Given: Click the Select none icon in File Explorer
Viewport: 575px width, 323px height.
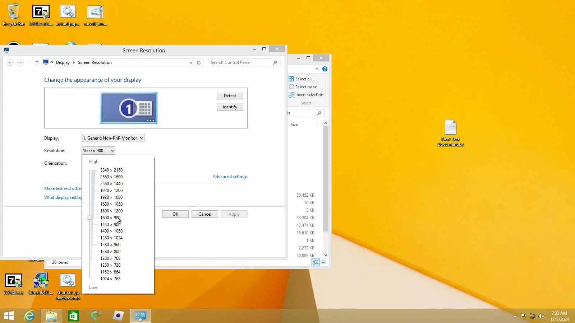Looking at the screenshot, I should [x=291, y=87].
